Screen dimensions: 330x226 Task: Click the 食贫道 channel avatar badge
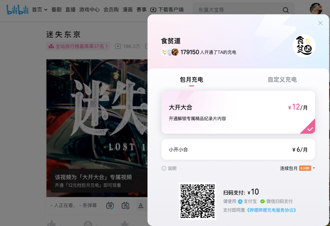pos(304,44)
